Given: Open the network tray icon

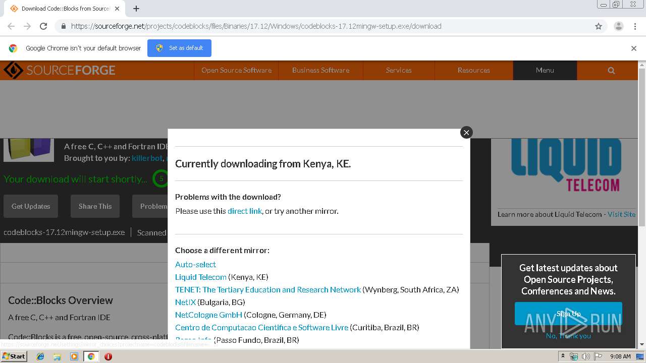Looking at the screenshot, I should (574, 356).
